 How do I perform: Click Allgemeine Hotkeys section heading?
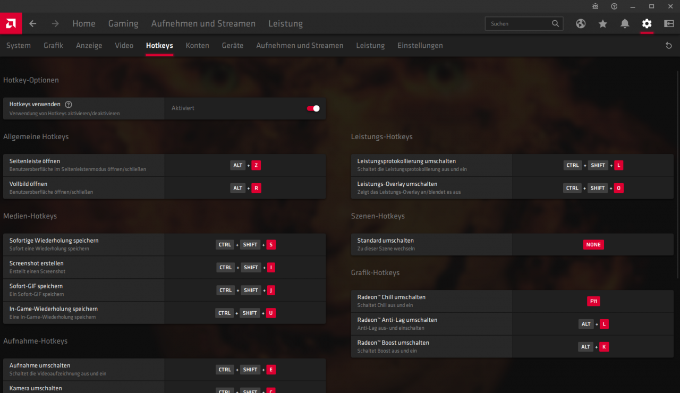click(x=36, y=136)
